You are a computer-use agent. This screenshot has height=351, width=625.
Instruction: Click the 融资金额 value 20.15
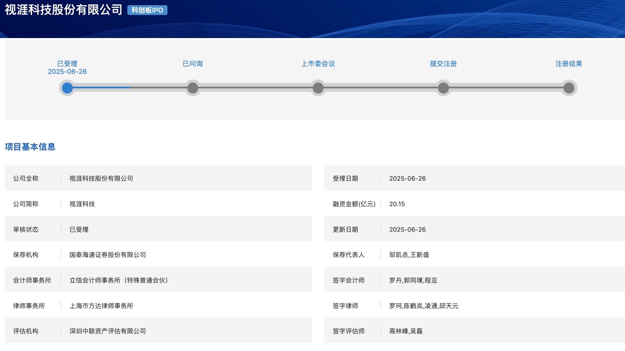click(397, 204)
